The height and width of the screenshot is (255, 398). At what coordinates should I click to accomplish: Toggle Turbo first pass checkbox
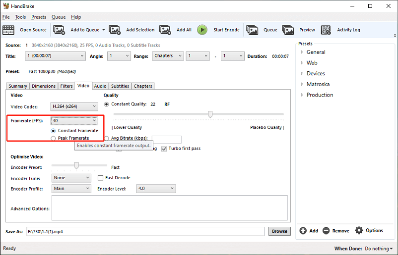pyautogui.click(x=164, y=149)
